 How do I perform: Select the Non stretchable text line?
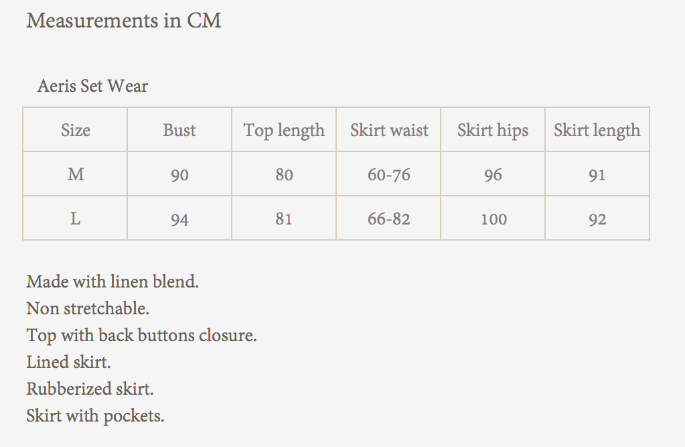(88, 308)
